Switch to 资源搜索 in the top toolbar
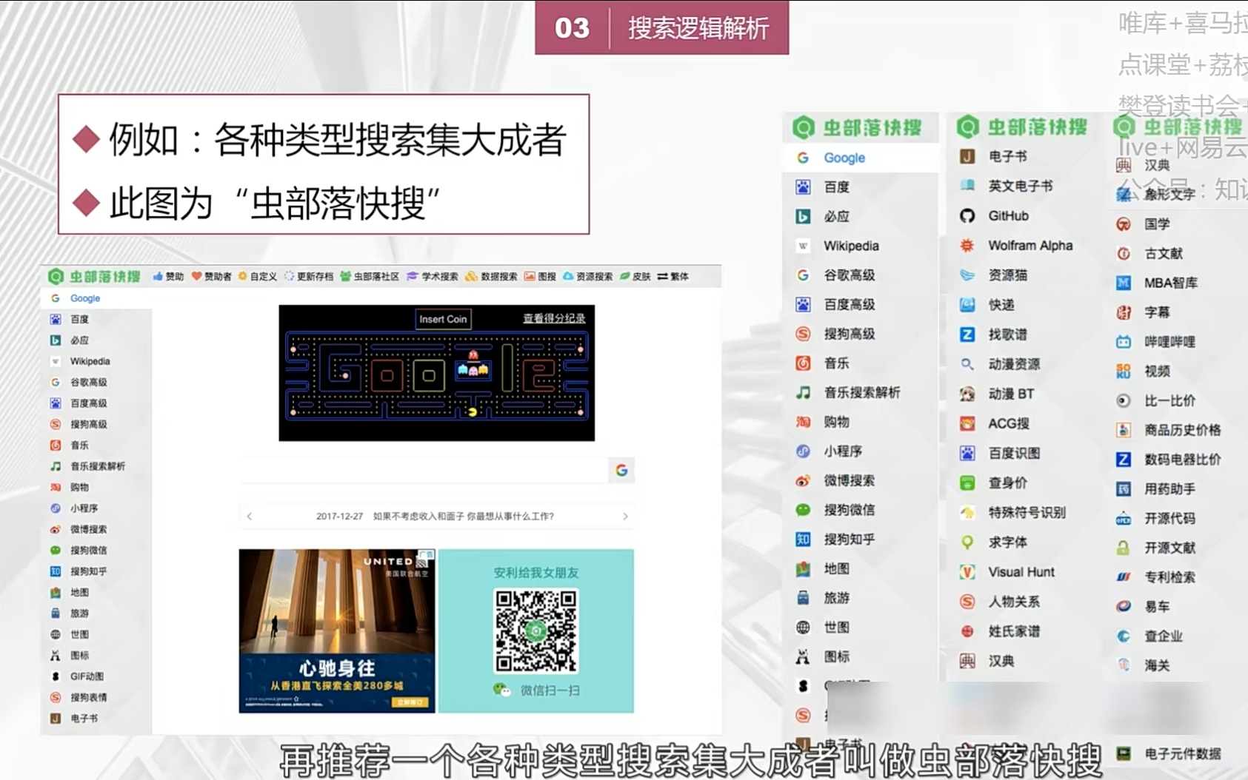 587,276
